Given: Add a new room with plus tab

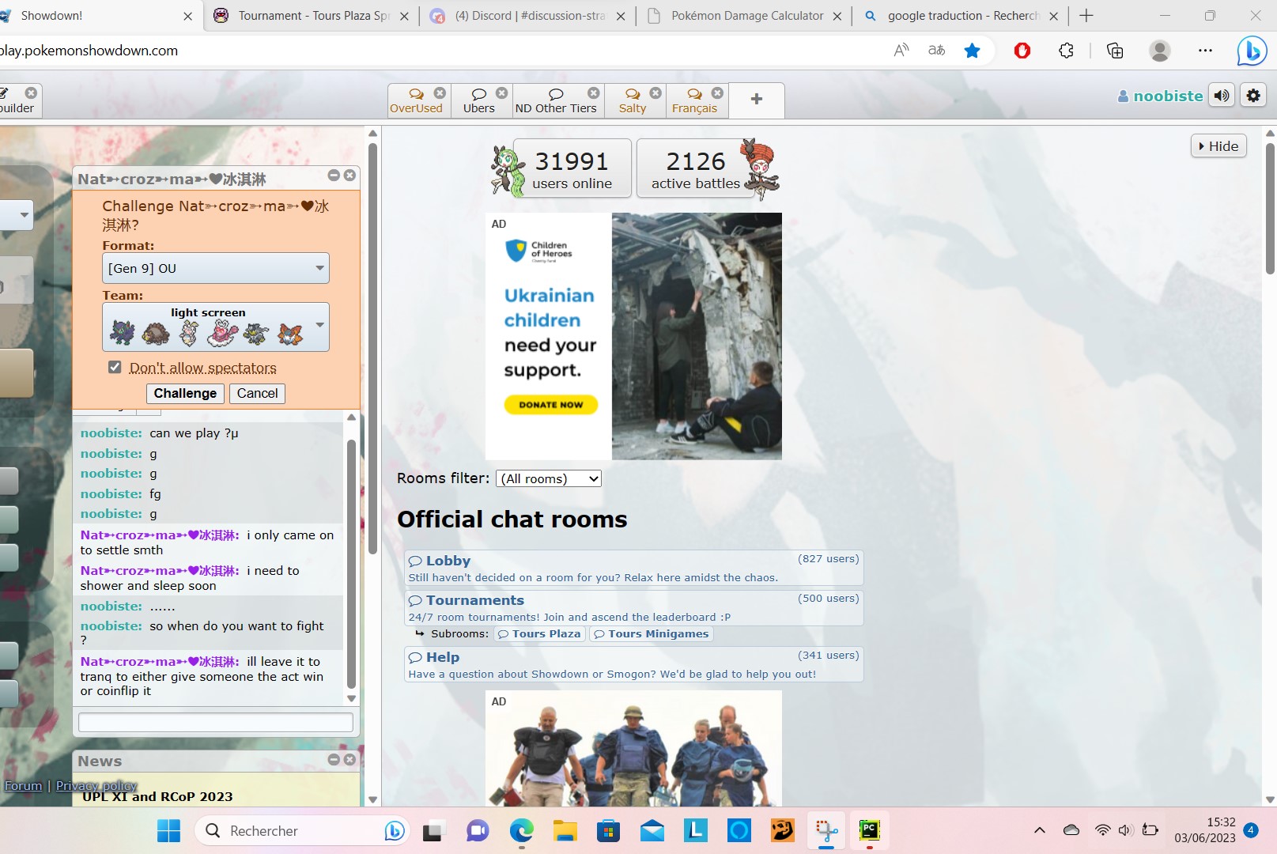Looking at the screenshot, I should click(757, 100).
